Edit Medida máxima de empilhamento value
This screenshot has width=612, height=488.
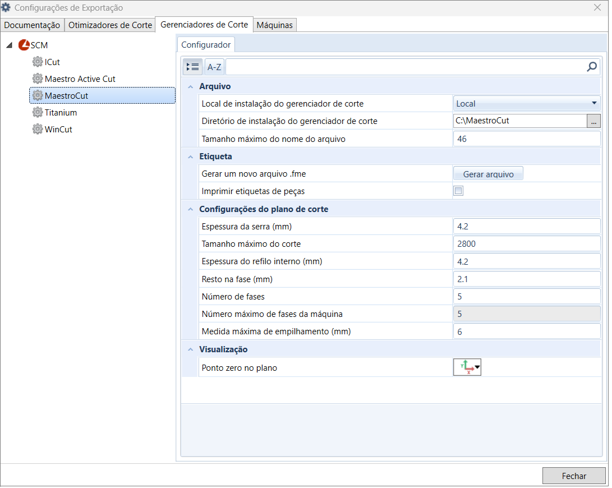pos(527,332)
